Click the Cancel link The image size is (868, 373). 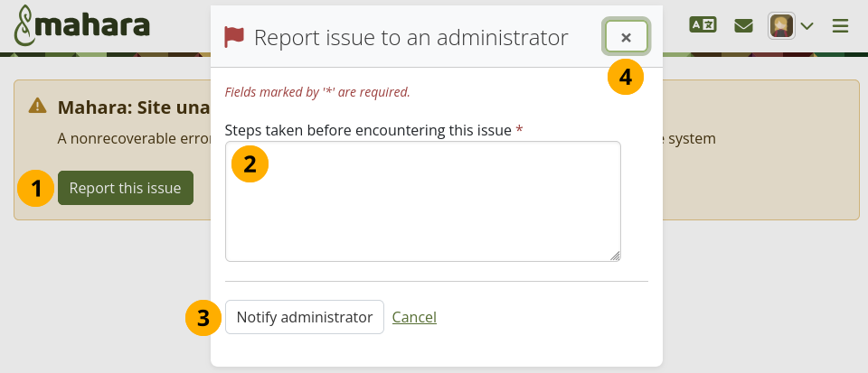(414, 317)
